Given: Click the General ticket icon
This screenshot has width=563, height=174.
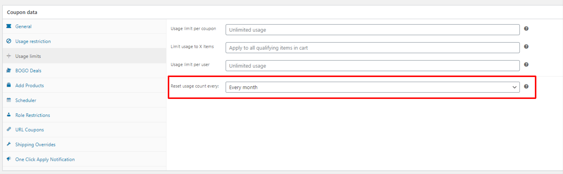Looking at the screenshot, I should (9, 26).
